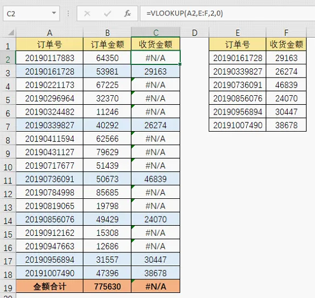Click the formula bar with the VLOOKUP formula
Viewport: 315px width, 298px height.
click(x=227, y=14)
